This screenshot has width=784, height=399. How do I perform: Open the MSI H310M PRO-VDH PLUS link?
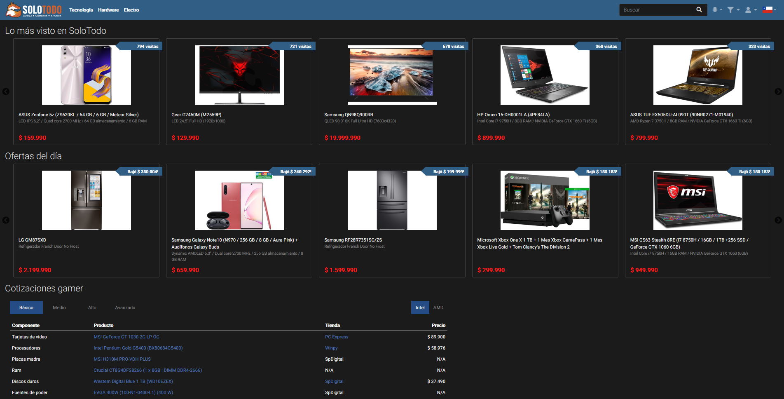(x=122, y=359)
